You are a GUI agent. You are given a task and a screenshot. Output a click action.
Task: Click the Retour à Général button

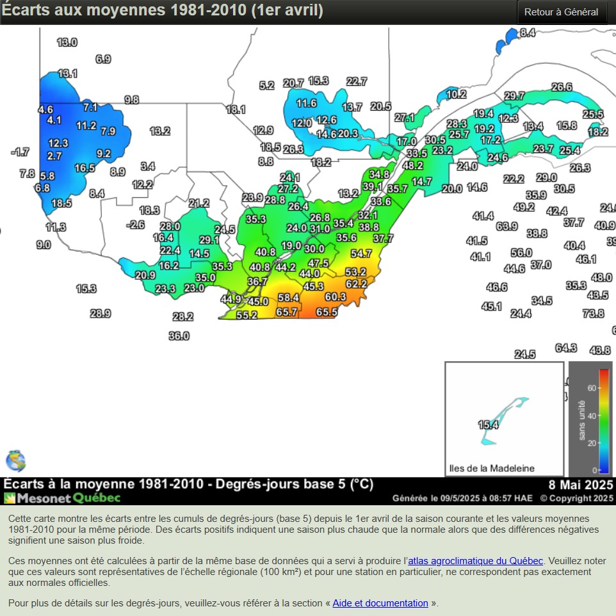click(562, 12)
